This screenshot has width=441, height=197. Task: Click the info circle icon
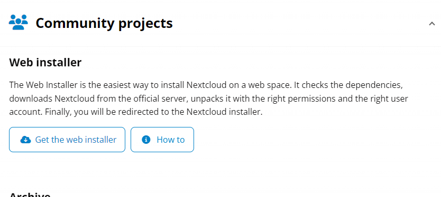point(146,140)
